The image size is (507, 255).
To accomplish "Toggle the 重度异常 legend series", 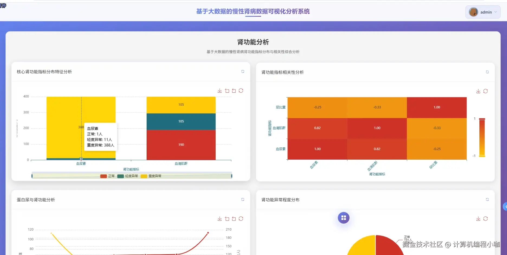I will (151, 176).
